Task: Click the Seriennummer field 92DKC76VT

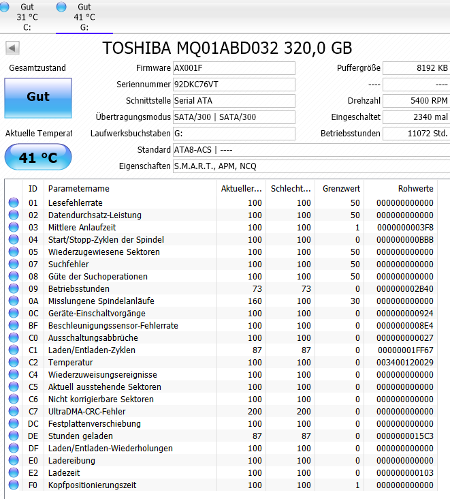Action: [x=234, y=85]
